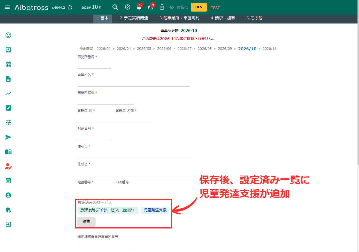Open the account circle sidebar icon

click(x=8, y=195)
